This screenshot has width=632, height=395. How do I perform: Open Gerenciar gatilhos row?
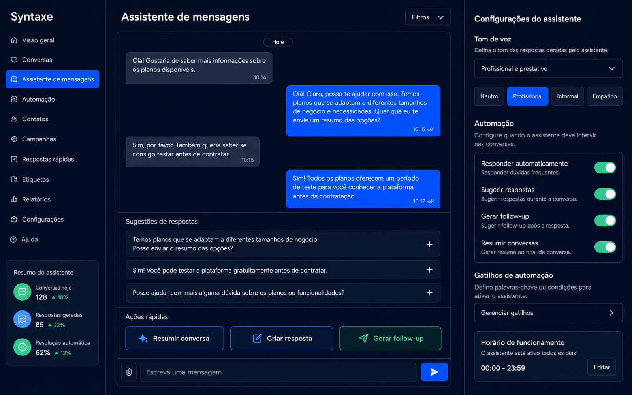point(548,313)
